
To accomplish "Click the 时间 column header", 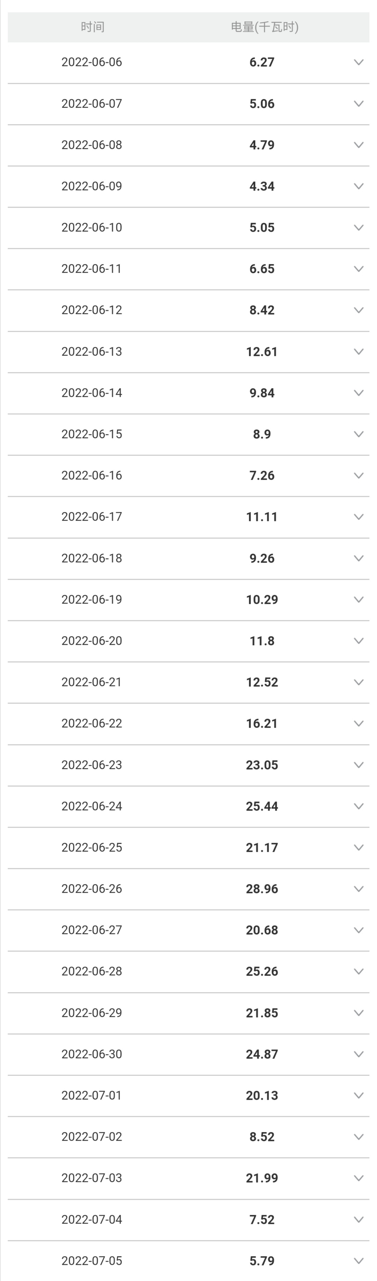I will pos(93,27).
